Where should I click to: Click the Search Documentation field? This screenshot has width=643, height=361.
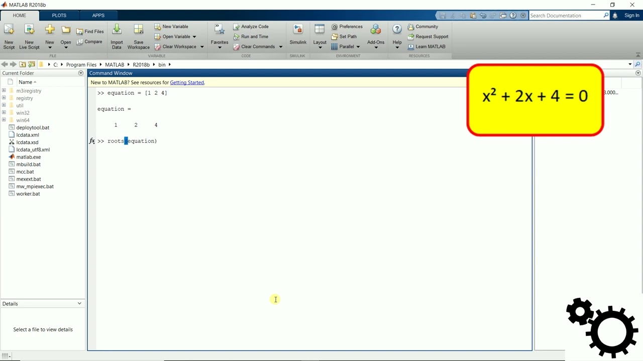click(x=567, y=16)
